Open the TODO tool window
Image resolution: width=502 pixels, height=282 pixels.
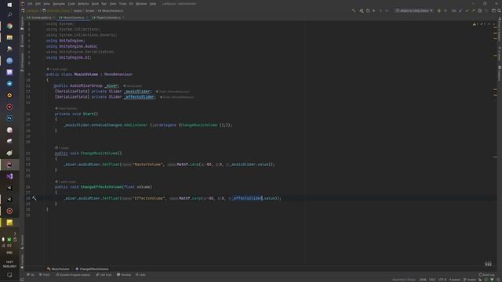pyautogui.click(x=45, y=275)
